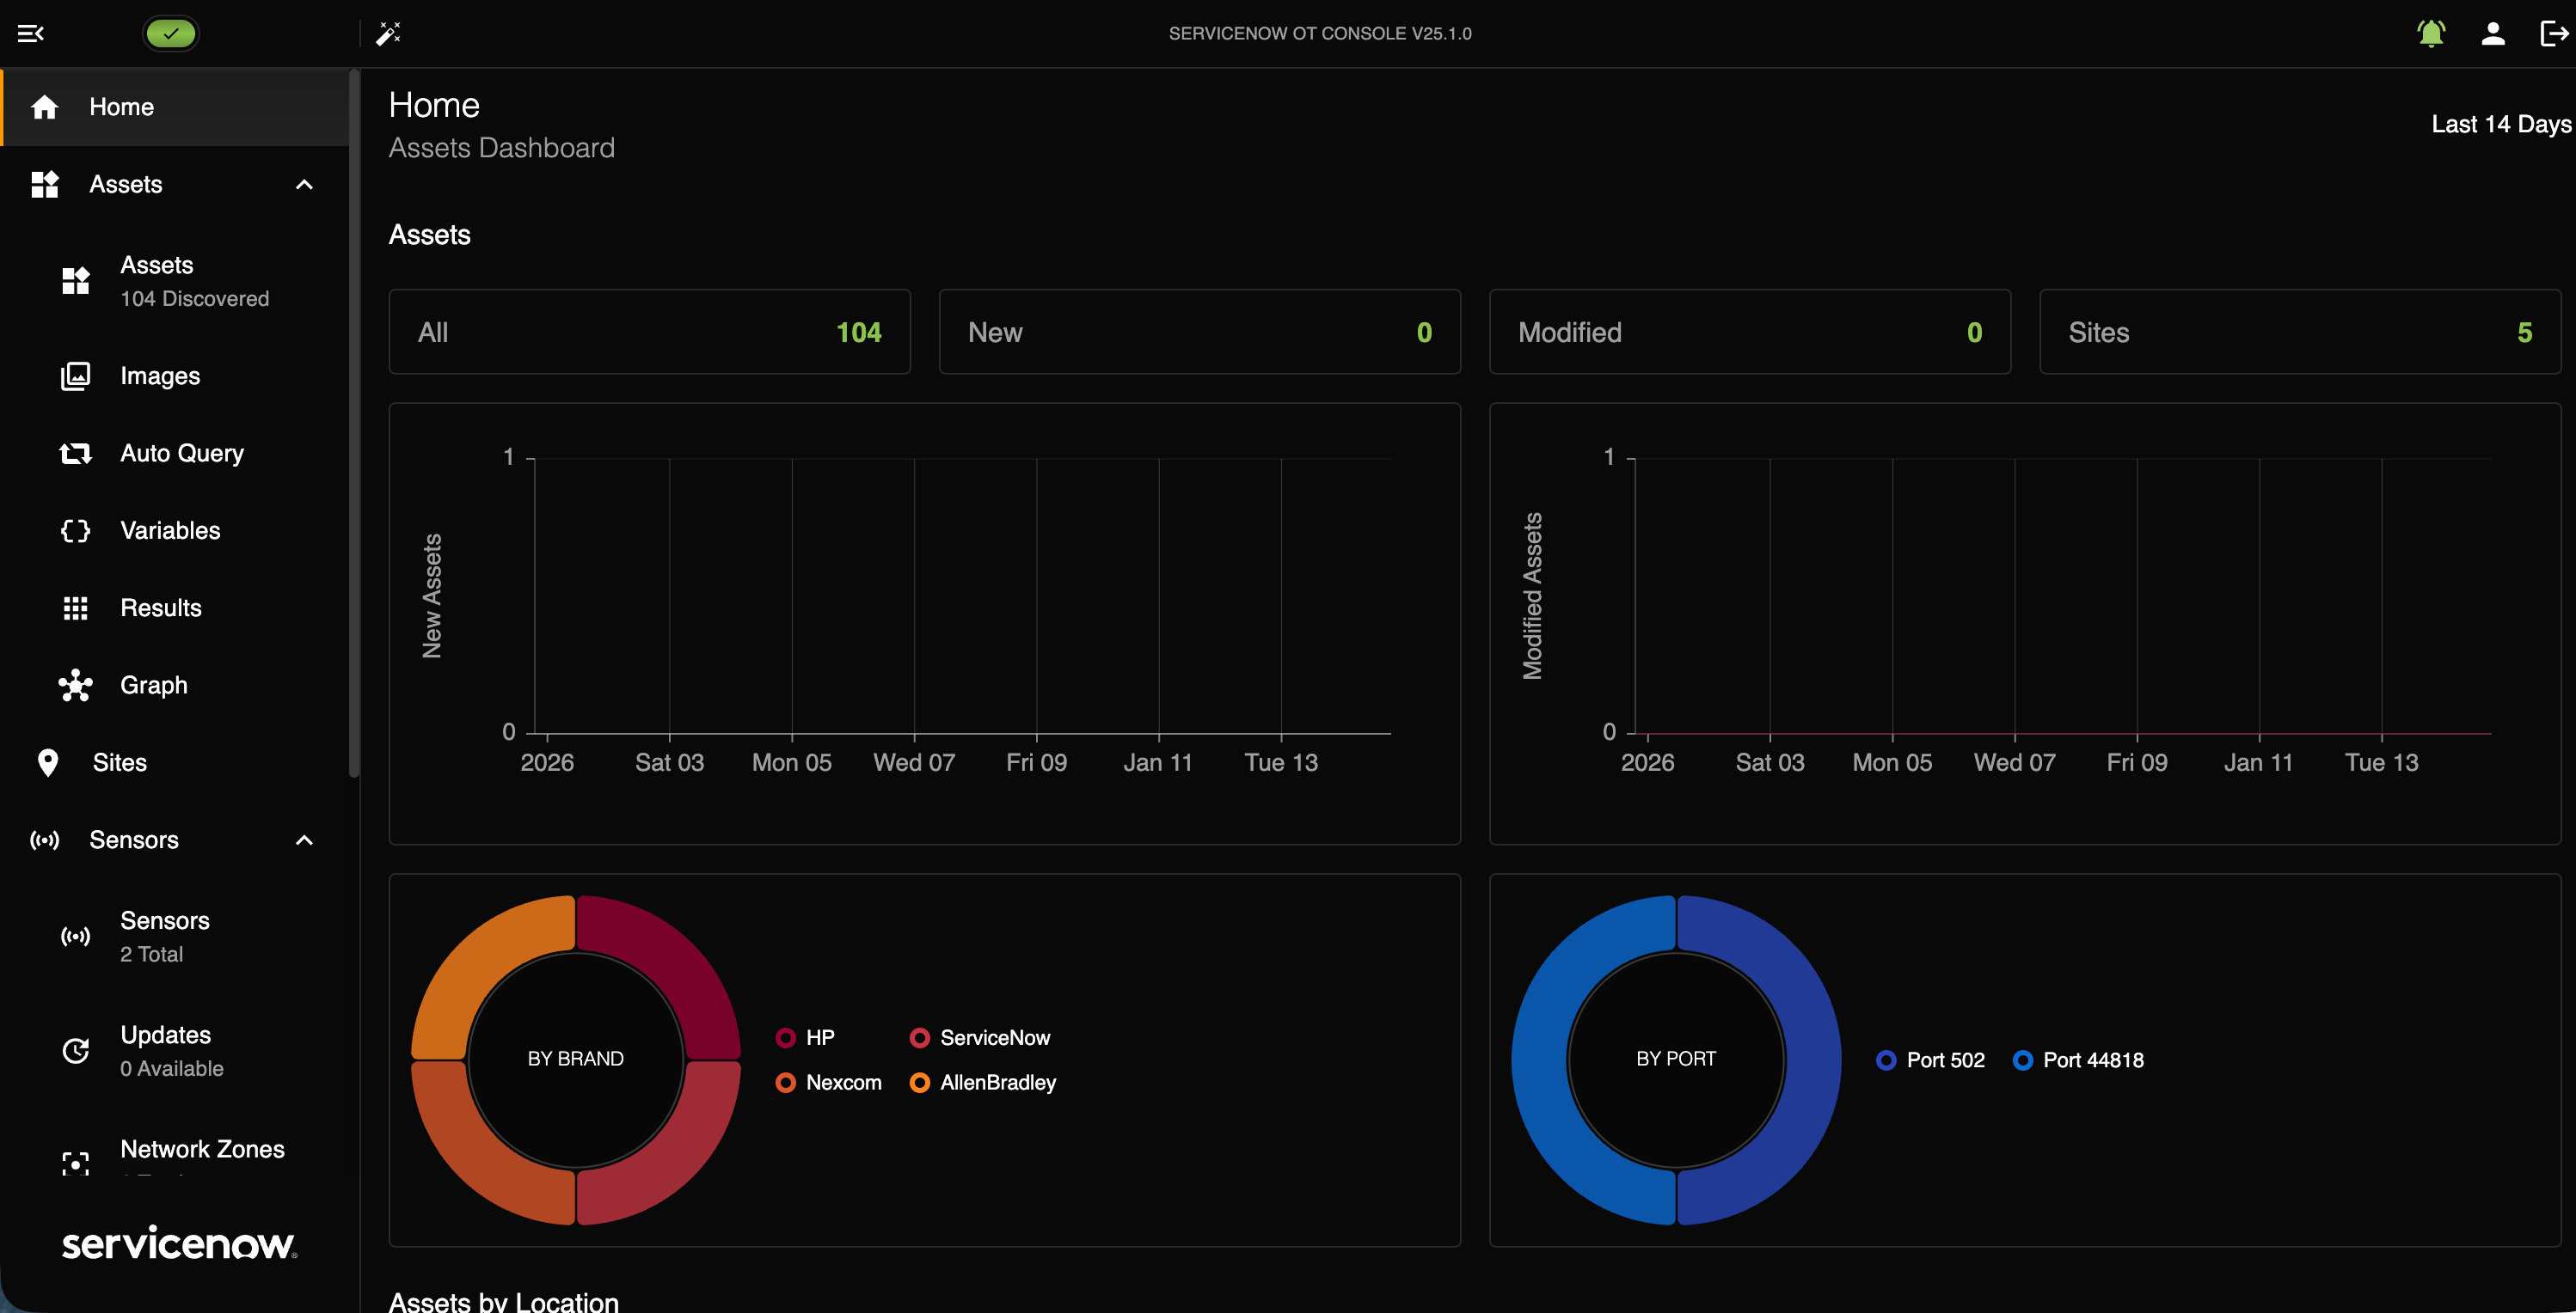Click the ServiceNow OT Console V25.1.0 title
Viewport: 2576px width, 1313px height.
pos(1320,34)
